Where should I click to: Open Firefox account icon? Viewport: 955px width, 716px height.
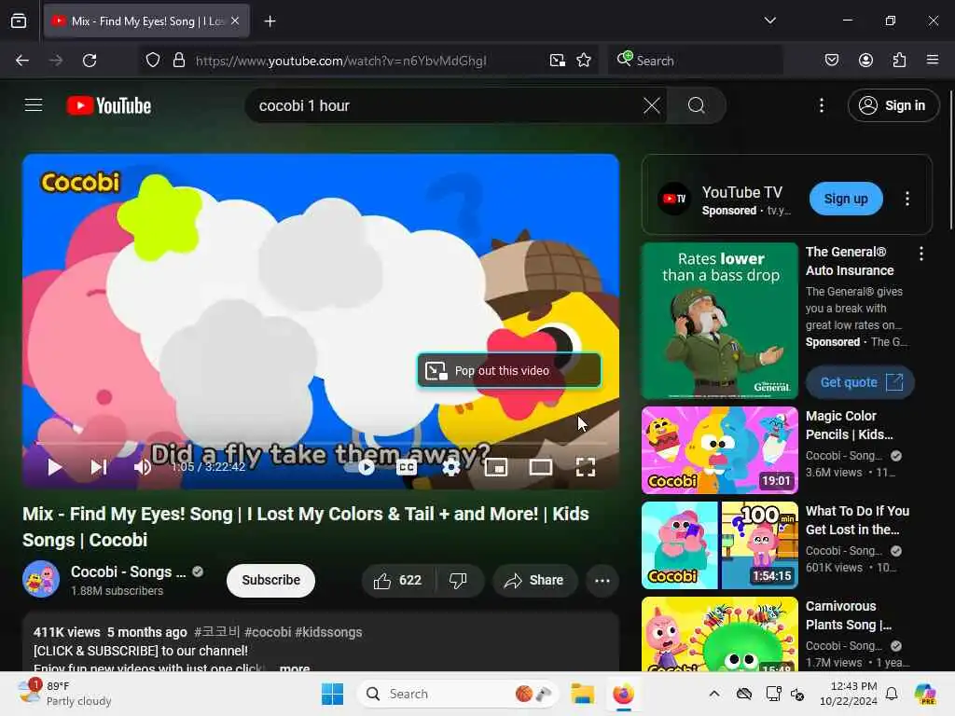(865, 61)
